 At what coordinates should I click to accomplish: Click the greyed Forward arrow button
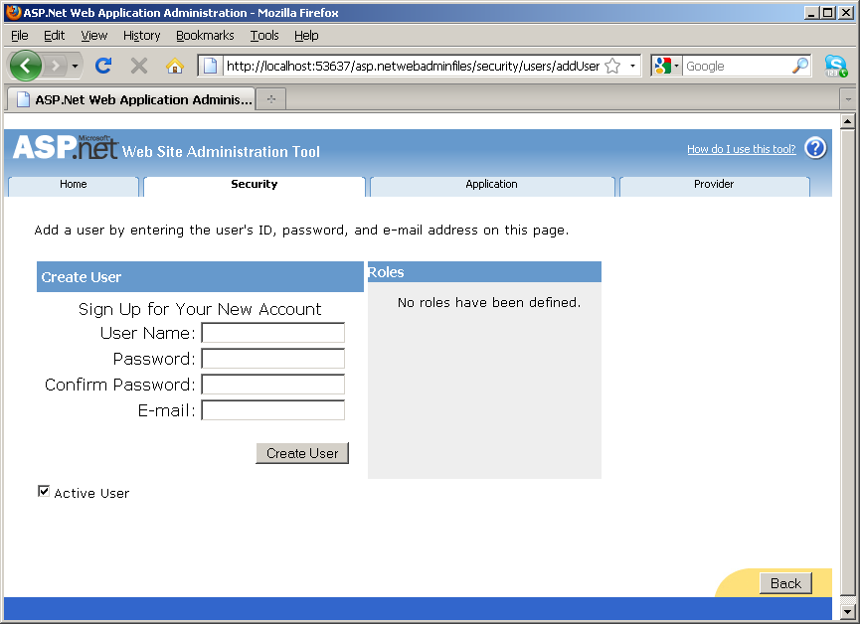coord(55,67)
